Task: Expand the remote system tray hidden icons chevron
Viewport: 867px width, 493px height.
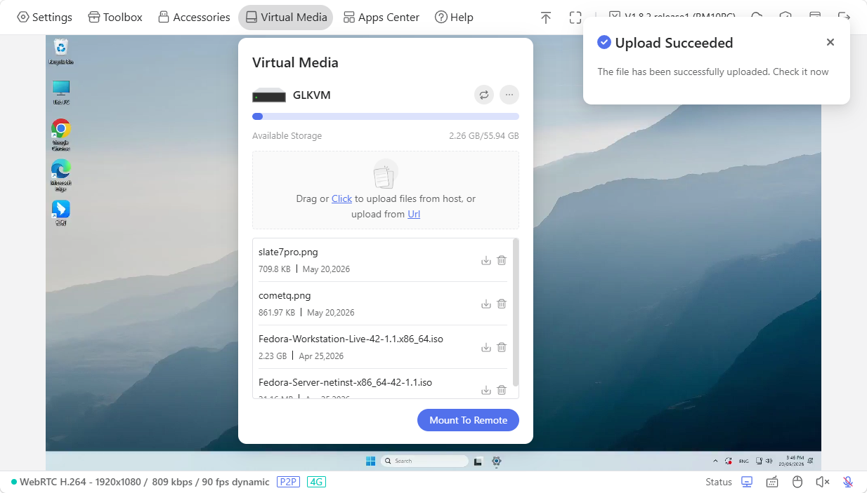Action: tap(715, 461)
